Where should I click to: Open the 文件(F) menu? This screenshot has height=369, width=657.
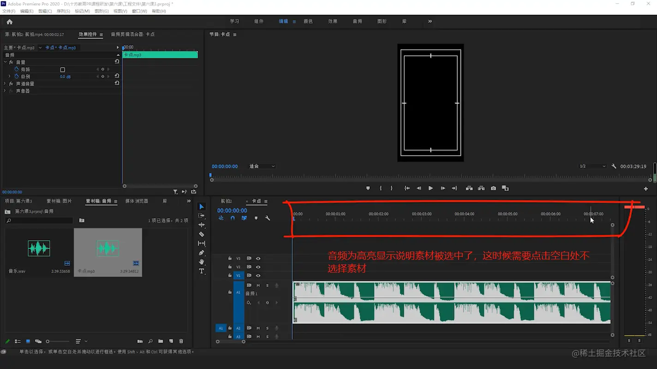[x=9, y=11]
